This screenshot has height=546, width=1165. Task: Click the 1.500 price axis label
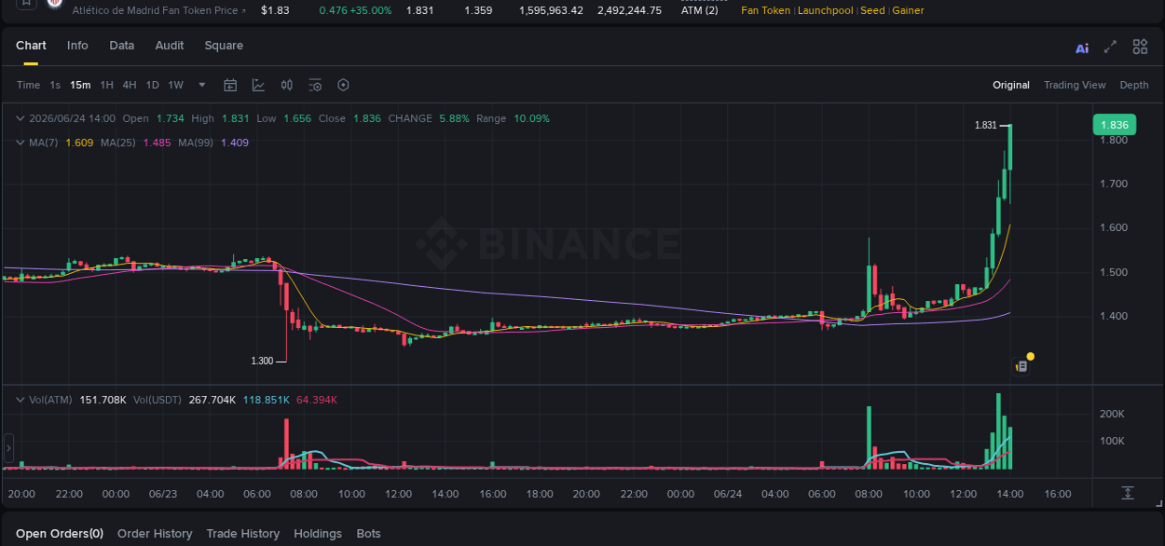tap(1114, 272)
